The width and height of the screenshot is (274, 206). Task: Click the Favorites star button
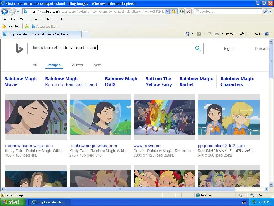10,27
